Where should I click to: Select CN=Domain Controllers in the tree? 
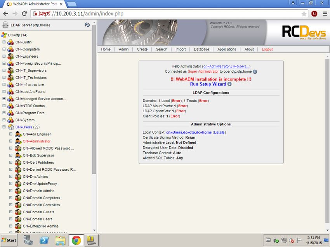41,205
